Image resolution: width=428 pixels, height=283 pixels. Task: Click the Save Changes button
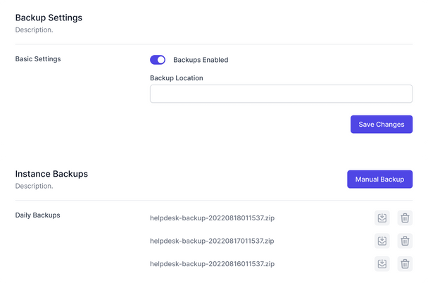tap(382, 124)
